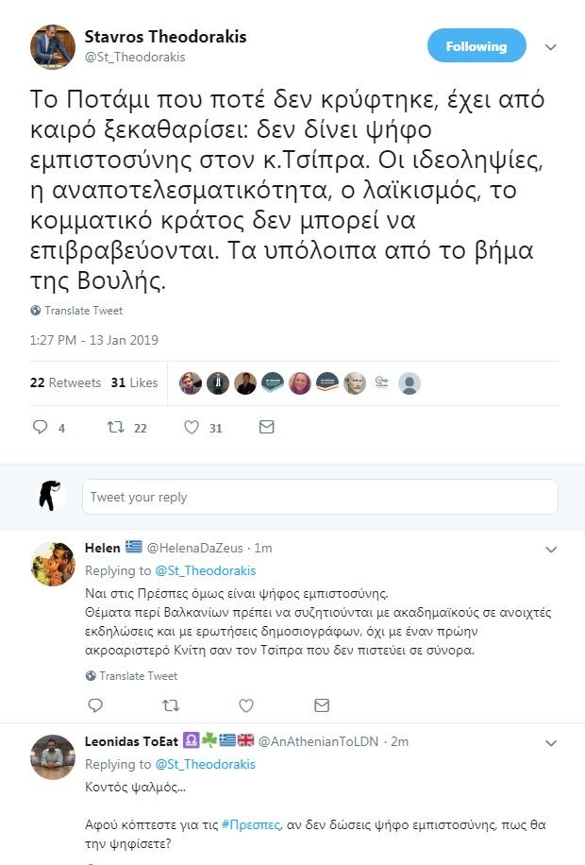This screenshot has width=585, height=865.
Task: Expand options chevron on Leonidas ToEat's reply
Action: point(552,742)
